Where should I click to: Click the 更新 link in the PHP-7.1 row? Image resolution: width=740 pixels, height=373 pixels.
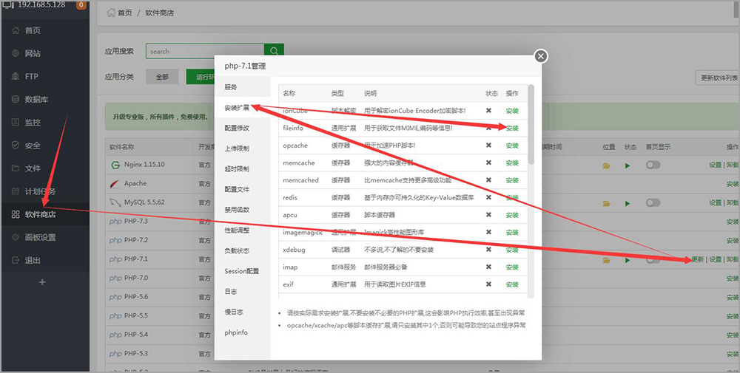point(698,259)
